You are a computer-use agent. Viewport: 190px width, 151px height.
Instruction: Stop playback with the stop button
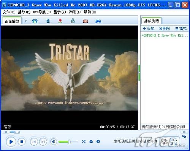pyautogui.click(x=22, y=141)
